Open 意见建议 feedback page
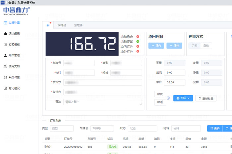The image size is (232, 154). pos(14,88)
